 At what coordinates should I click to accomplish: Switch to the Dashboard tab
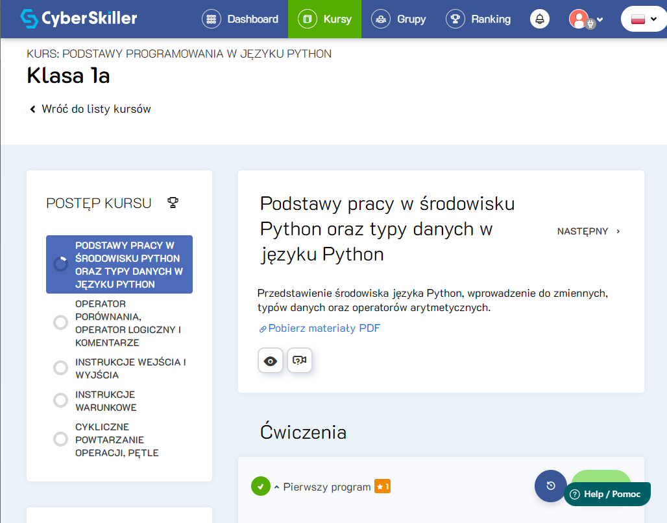pos(240,19)
